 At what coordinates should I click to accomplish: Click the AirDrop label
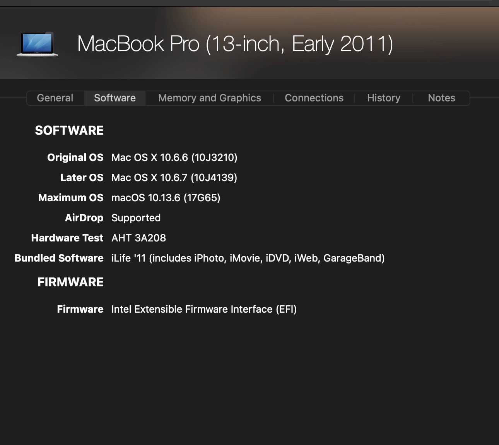coord(84,218)
